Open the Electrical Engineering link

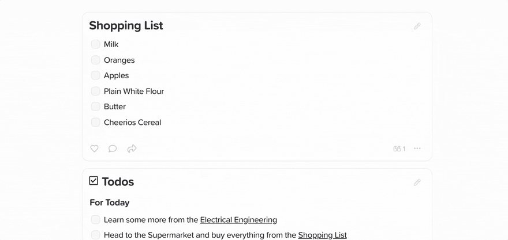coord(238,220)
